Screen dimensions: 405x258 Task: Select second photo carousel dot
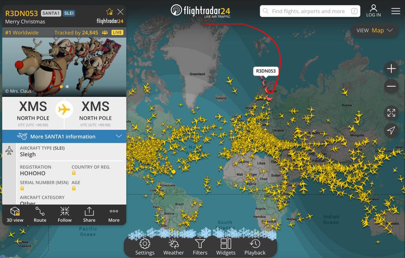click(67, 86)
